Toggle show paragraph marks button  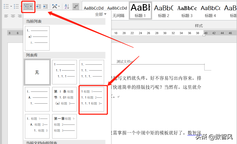(76, 6)
